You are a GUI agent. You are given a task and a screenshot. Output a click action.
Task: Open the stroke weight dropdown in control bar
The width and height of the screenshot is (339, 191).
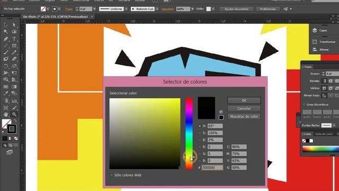click(x=94, y=9)
